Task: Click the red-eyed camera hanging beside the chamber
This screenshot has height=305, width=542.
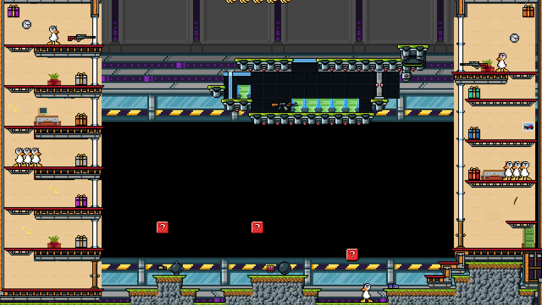Action: point(406,76)
